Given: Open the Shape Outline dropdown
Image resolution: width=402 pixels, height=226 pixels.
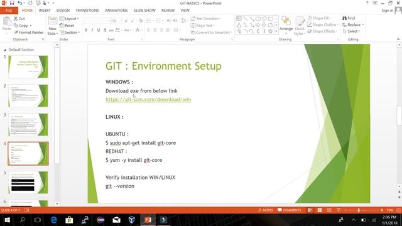Looking at the screenshot, I should point(323,24).
